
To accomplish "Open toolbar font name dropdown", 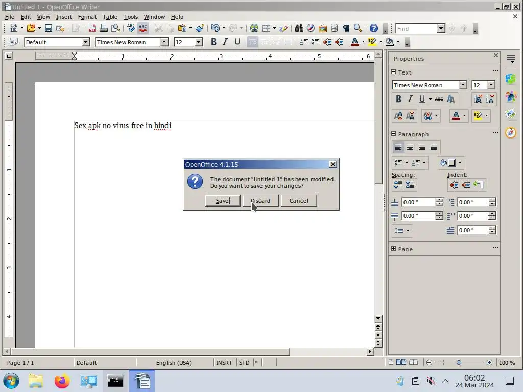I will point(164,42).
